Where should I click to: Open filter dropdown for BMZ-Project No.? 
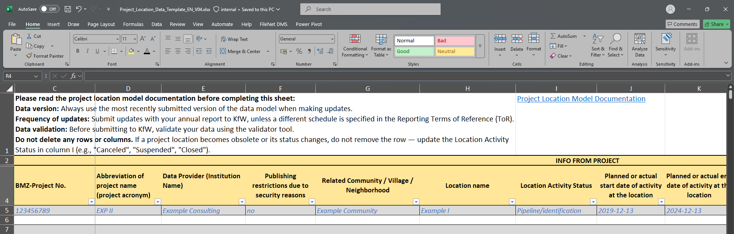(x=91, y=202)
